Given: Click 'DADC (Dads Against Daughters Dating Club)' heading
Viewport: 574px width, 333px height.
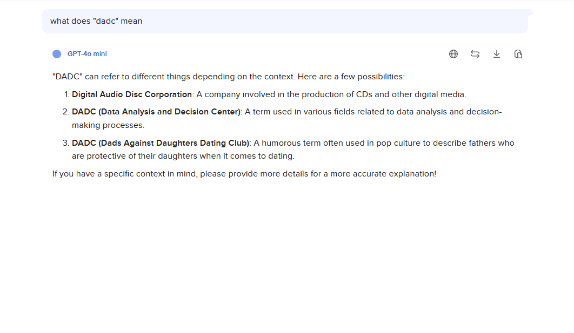Looking at the screenshot, I should pos(161,143).
